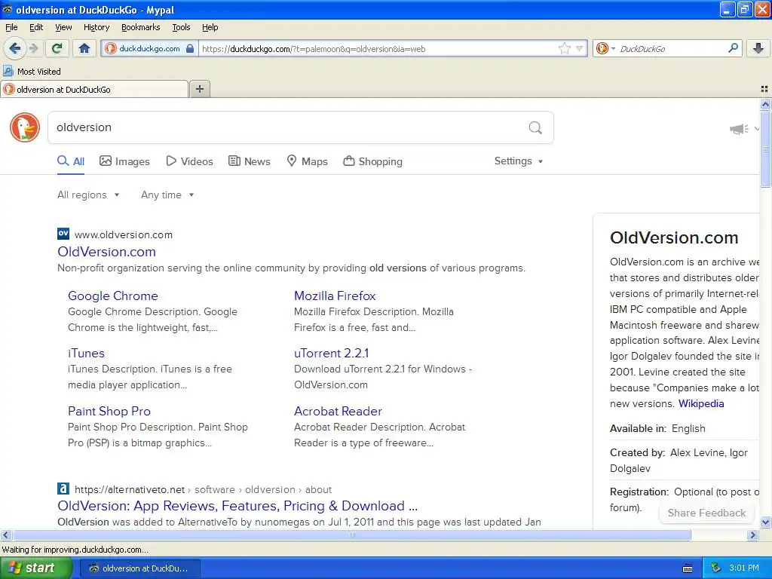The width and height of the screenshot is (772, 579).
Task: Click the Windows Start button
Action: 35,568
